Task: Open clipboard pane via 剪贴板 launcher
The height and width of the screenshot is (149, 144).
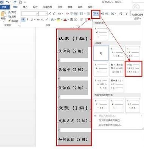Action: tap(19, 26)
